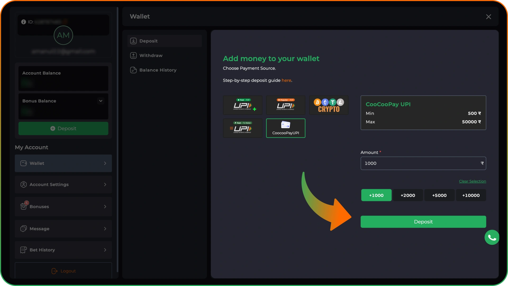Open Wallet in My Account menu
The height and width of the screenshot is (286, 508).
(x=63, y=163)
